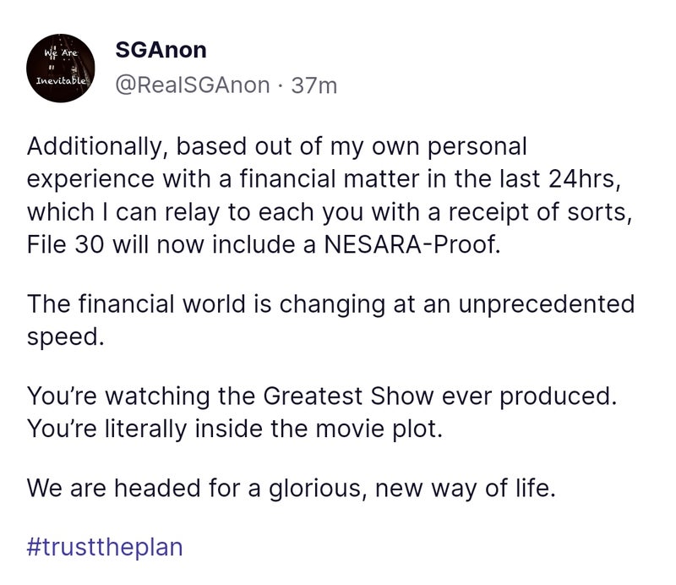Click the "We are headed for" sentence
Viewport: 676px width, 585px height.
(x=292, y=488)
